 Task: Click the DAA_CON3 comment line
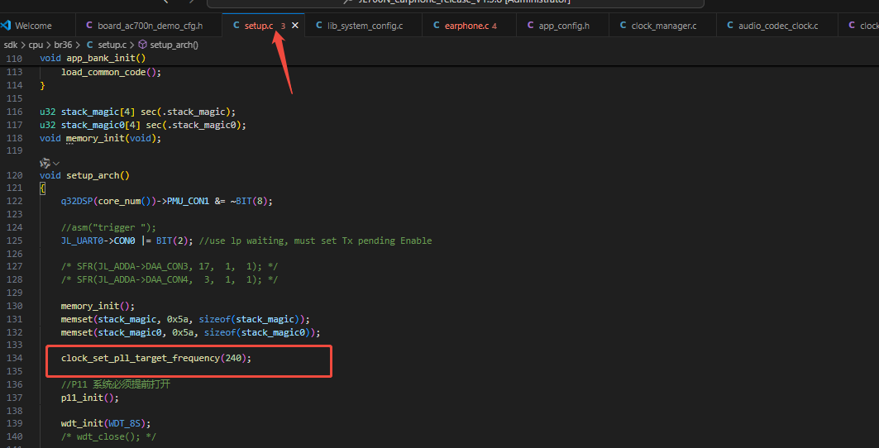coord(170,266)
